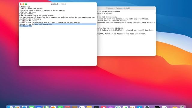The image size is (192, 108).
Task: Click the line '6.we can check simply by typing python.'
Action: 37,15
